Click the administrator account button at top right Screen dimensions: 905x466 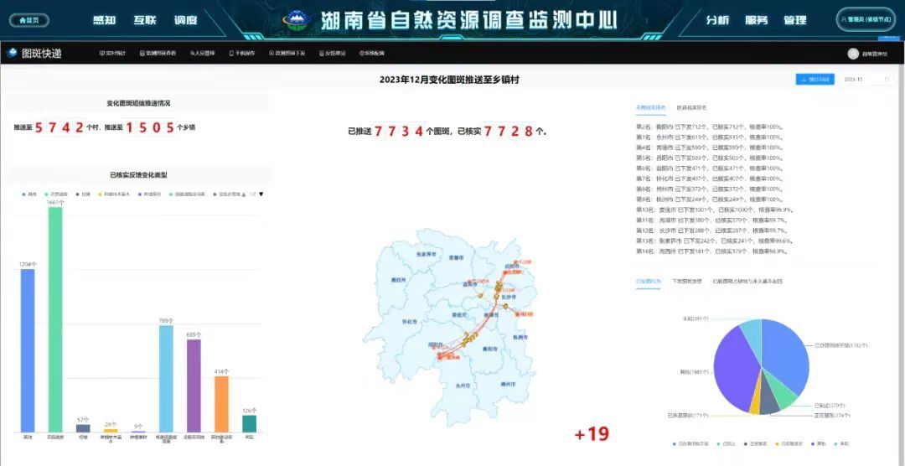866,19
